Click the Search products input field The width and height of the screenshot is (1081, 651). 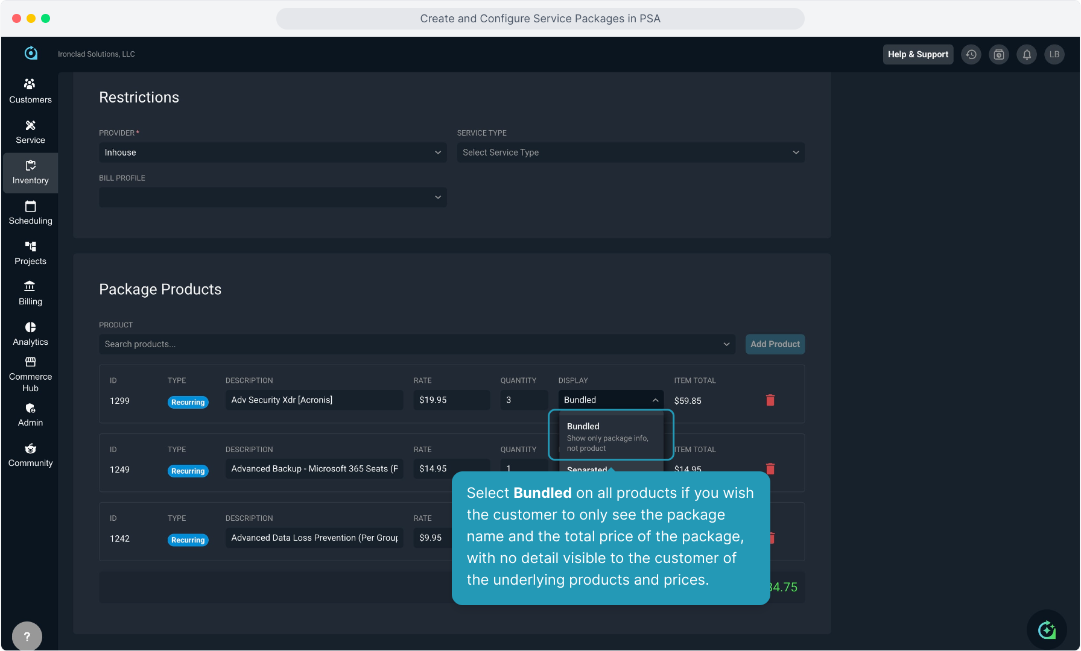410,344
